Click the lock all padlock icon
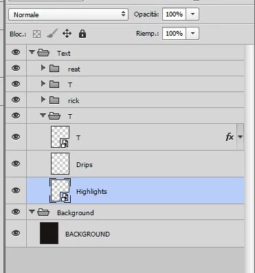This screenshot has width=255, height=273. click(82, 34)
